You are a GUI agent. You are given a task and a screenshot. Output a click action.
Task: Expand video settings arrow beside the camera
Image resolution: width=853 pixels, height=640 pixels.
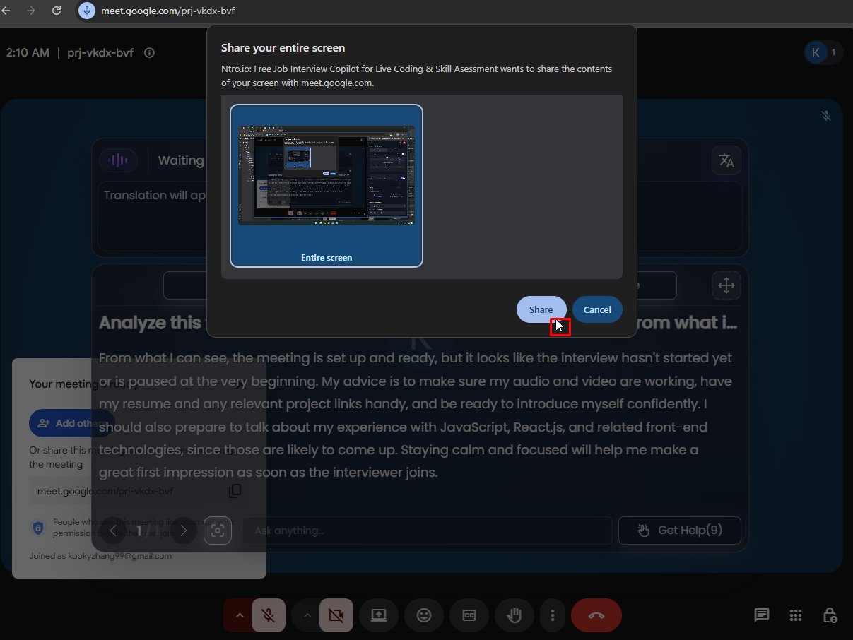(307, 615)
